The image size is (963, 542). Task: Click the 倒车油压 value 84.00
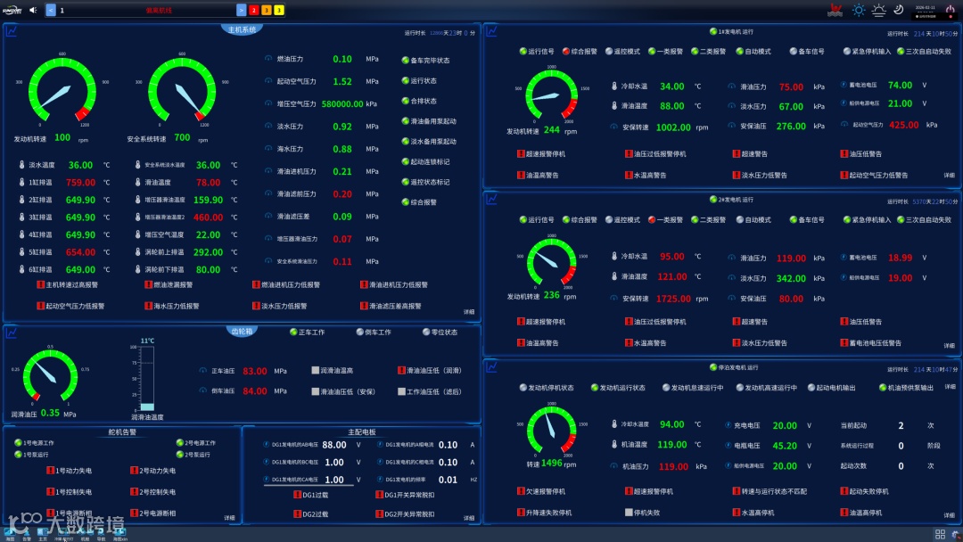tap(254, 391)
